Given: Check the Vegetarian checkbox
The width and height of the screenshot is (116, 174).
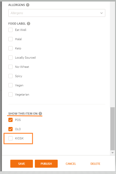Looking at the screenshot, I should (x=10, y=95).
